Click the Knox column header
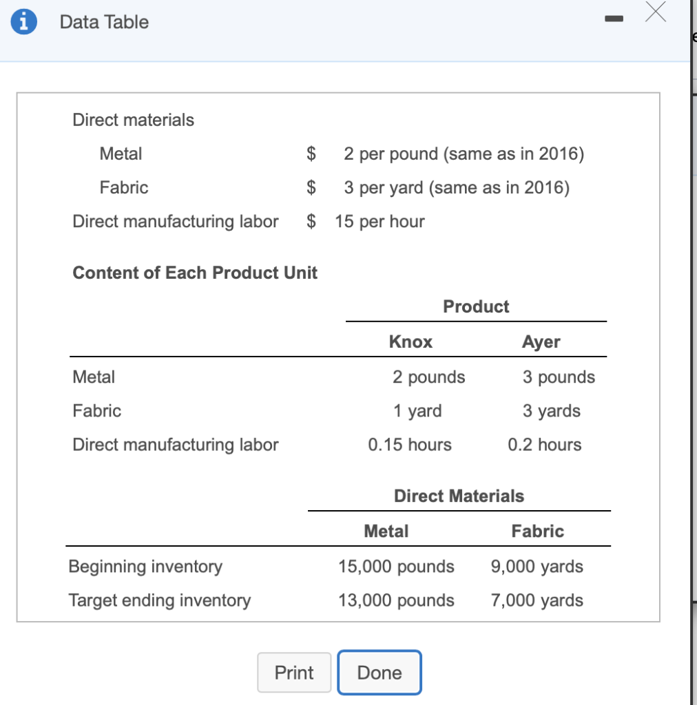The image size is (697, 705). click(410, 341)
